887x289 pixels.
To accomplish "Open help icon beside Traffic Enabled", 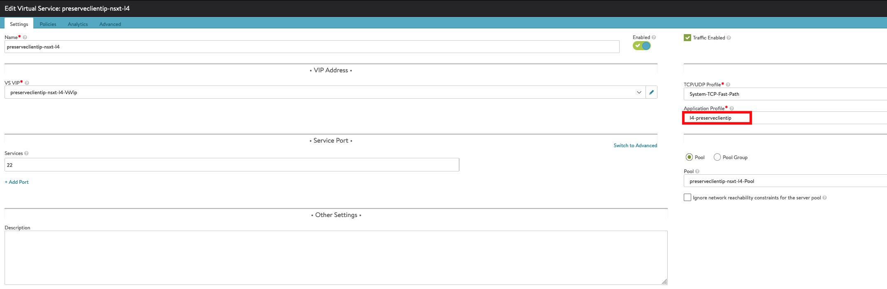I will coord(729,38).
